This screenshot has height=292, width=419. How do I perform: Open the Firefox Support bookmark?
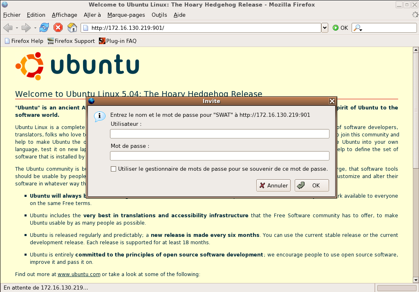pyautogui.click(x=71, y=41)
